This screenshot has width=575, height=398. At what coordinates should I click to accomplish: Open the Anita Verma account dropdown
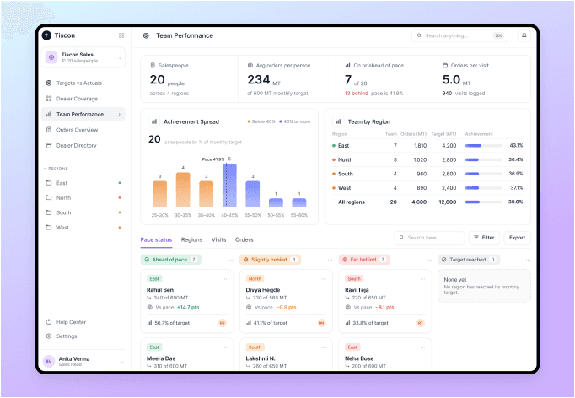[x=122, y=363]
